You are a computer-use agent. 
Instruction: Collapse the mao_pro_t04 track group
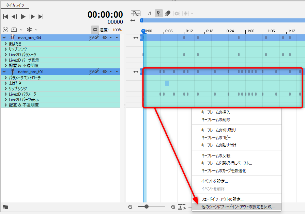(4, 37)
